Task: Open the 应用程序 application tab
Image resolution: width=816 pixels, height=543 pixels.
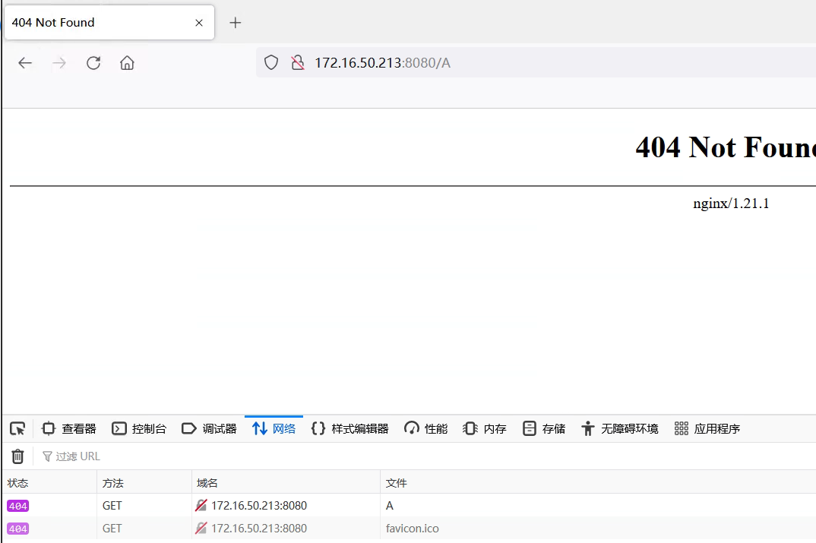Action: tap(707, 428)
